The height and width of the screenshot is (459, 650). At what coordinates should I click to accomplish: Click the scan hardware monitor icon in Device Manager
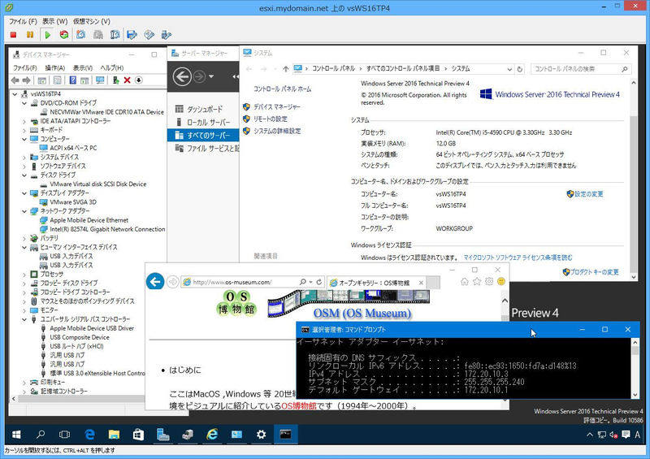100,80
